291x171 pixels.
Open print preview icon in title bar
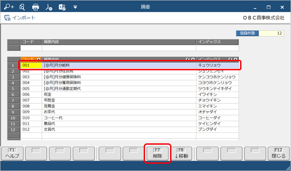22,7
